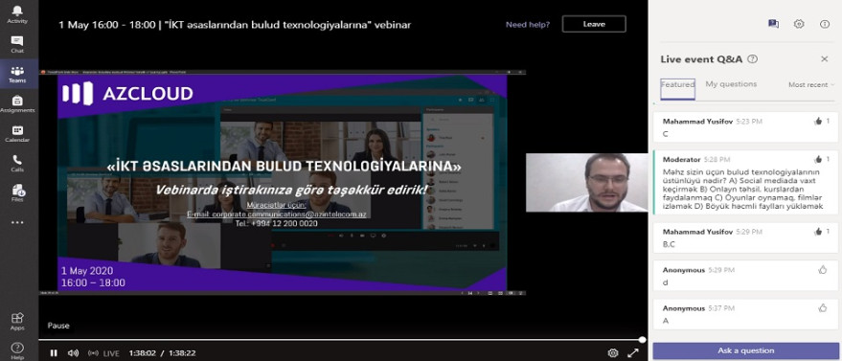This screenshot has height=361, width=842.
Task: Click the Moderator's question text
Action: (x=743, y=190)
